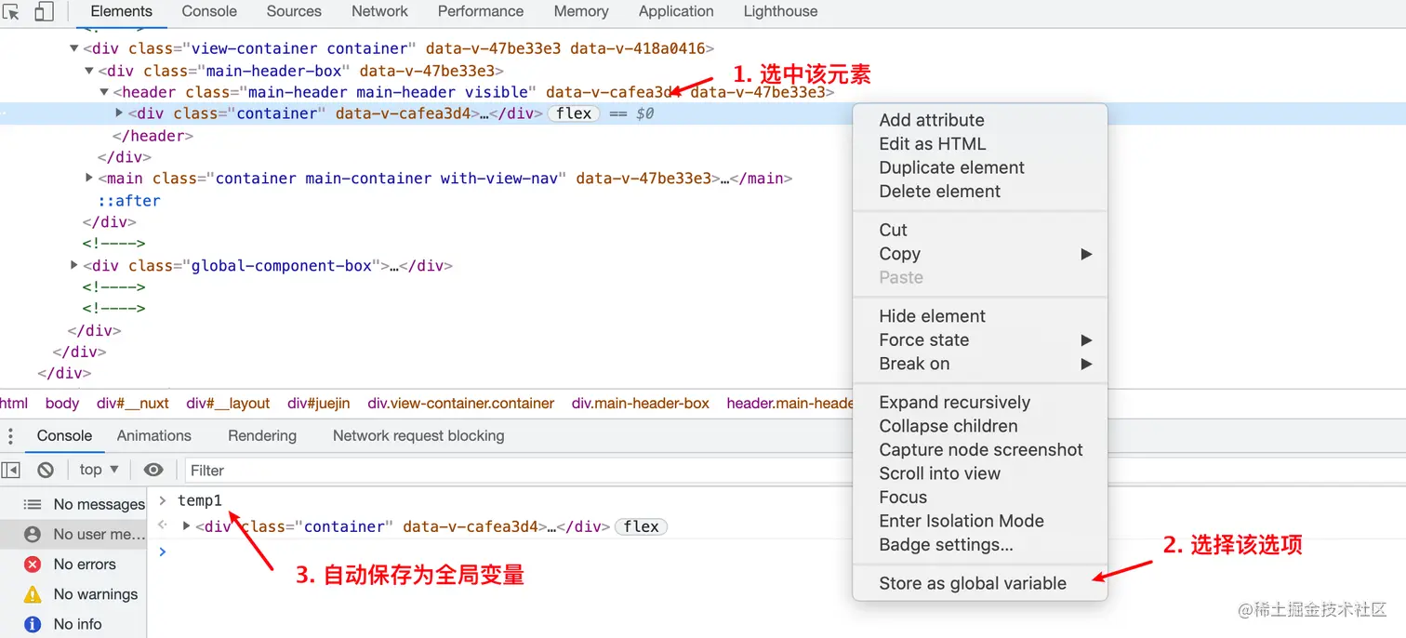Open the Sources tab

[294, 12]
